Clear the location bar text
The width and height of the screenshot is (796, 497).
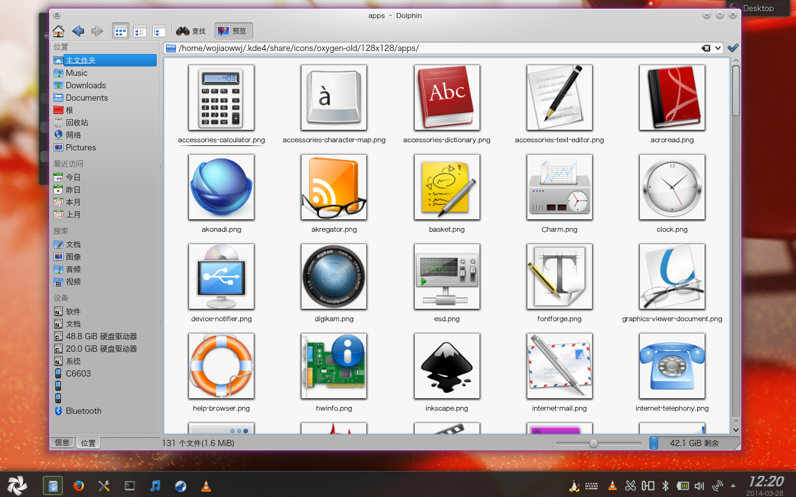706,48
